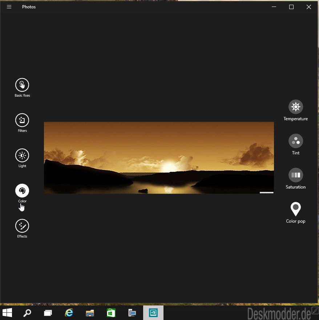Switch to the Photos app taskbar icon

click(x=153, y=313)
